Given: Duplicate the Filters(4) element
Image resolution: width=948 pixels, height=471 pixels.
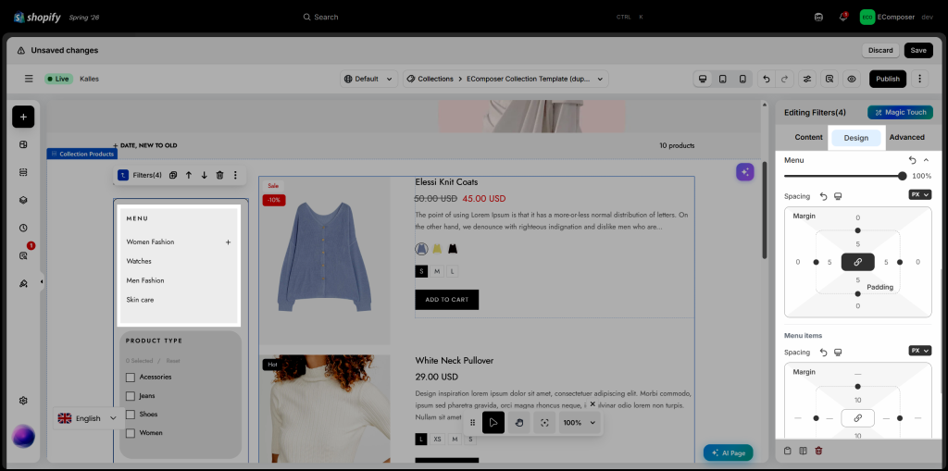Looking at the screenshot, I should [x=173, y=175].
